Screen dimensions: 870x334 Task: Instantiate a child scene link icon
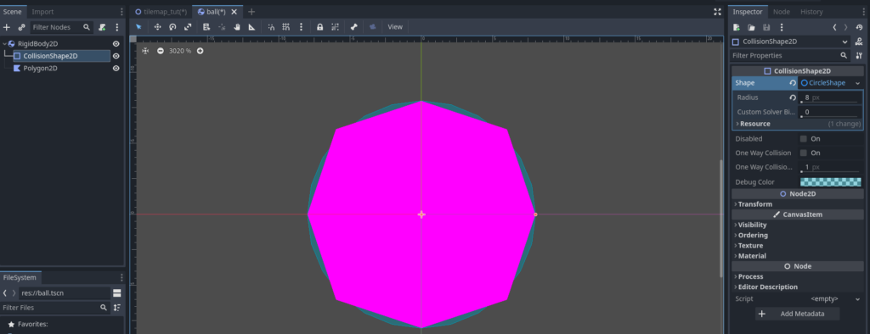(x=21, y=27)
